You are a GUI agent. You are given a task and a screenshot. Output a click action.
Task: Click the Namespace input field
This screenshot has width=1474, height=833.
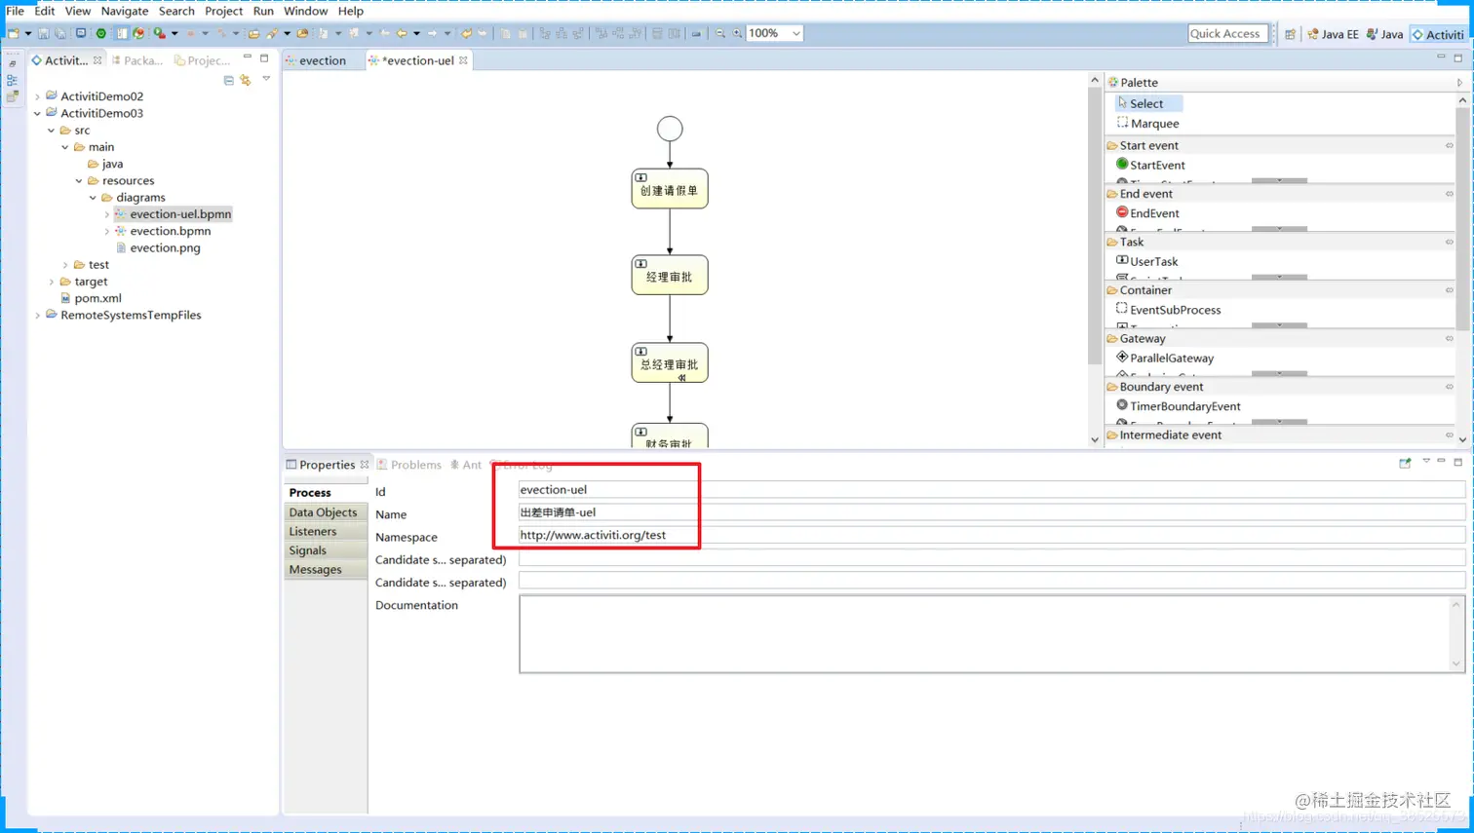(991, 535)
